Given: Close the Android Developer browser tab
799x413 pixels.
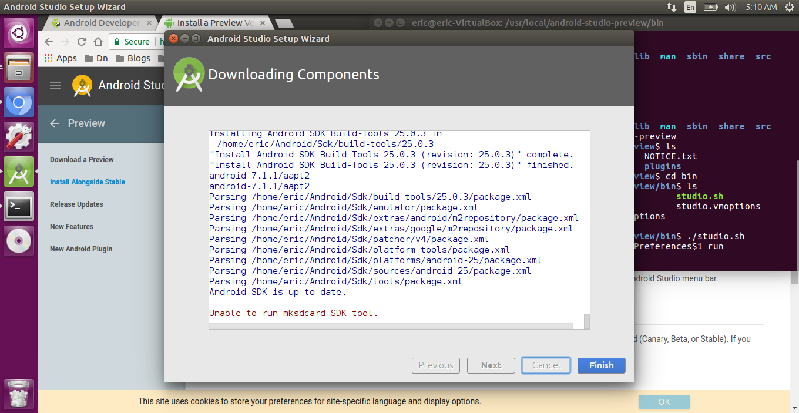Looking at the screenshot, I should 149,23.
